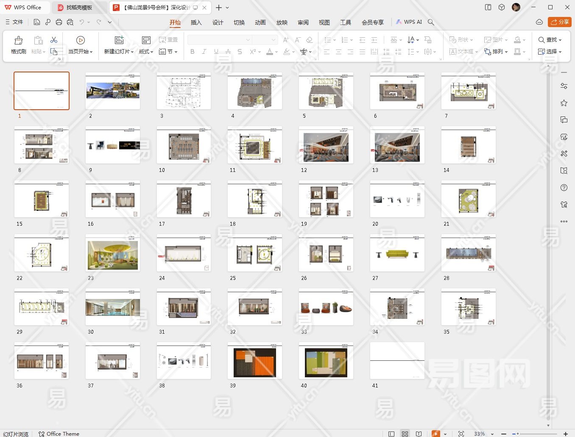575x437 pixels.
Task: Click the star icon in right sidebar
Action: coord(564,103)
